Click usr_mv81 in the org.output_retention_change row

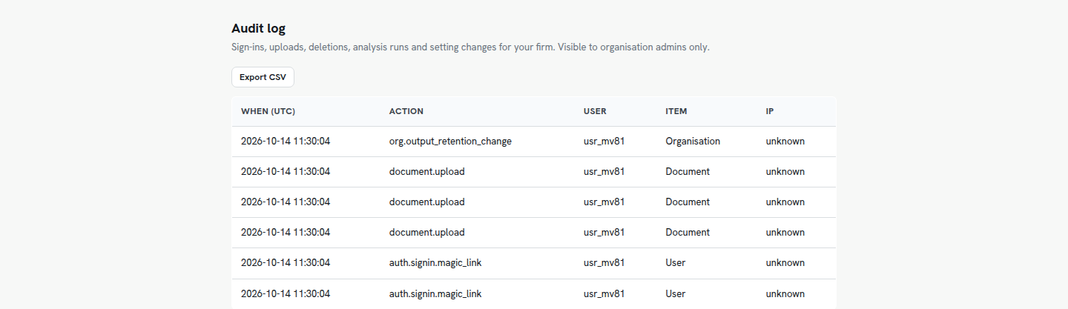604,141
